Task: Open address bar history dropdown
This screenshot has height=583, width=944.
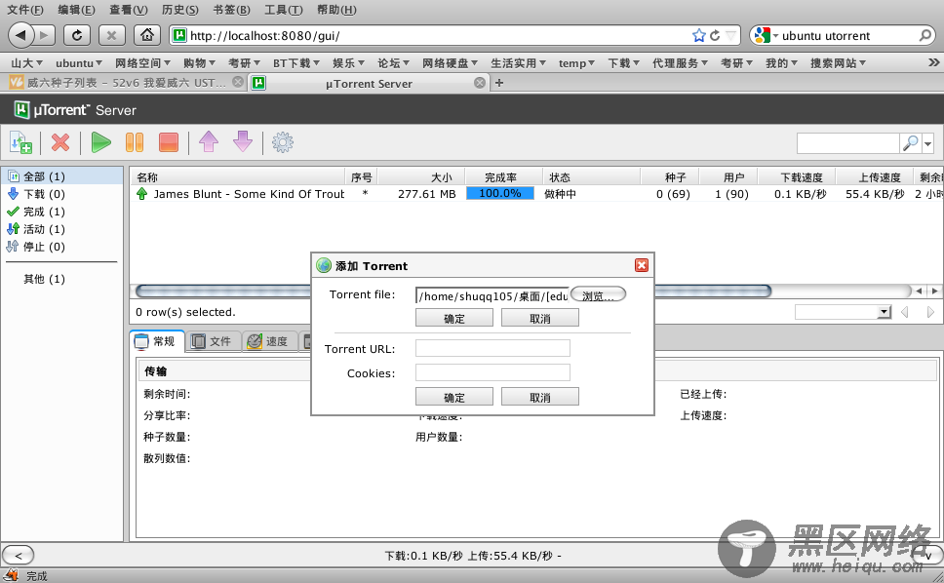Action: coord(730,35)
